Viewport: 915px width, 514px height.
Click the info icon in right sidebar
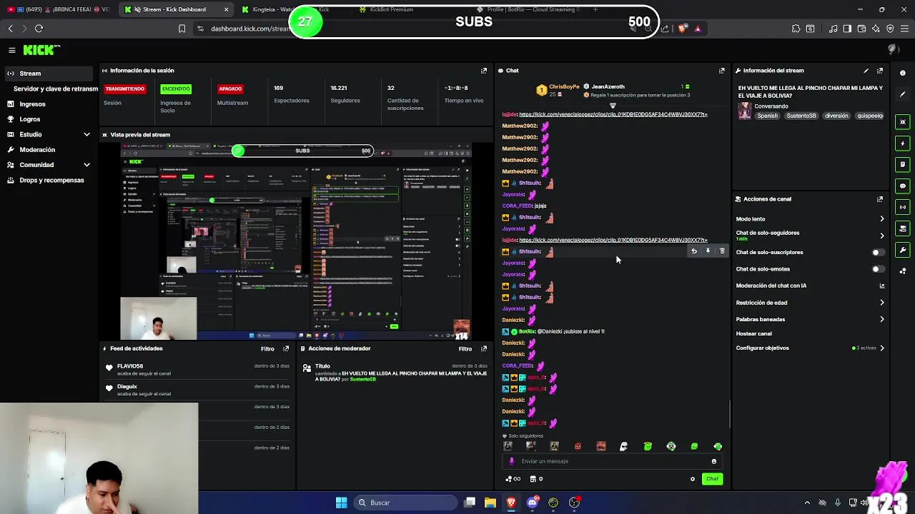click(903, 73)
